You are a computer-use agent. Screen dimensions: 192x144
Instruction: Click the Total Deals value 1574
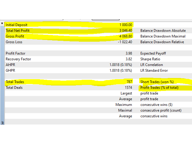pyautogui.click(x=127, y=88)
